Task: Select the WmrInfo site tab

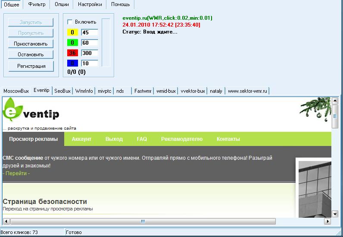Action: point(84,91)
